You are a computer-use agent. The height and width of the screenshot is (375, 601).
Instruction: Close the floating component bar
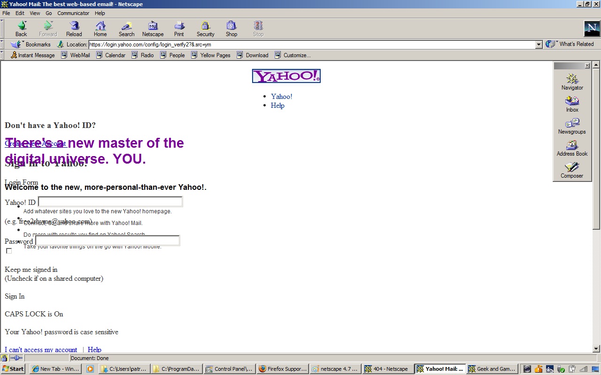(587, 66)
